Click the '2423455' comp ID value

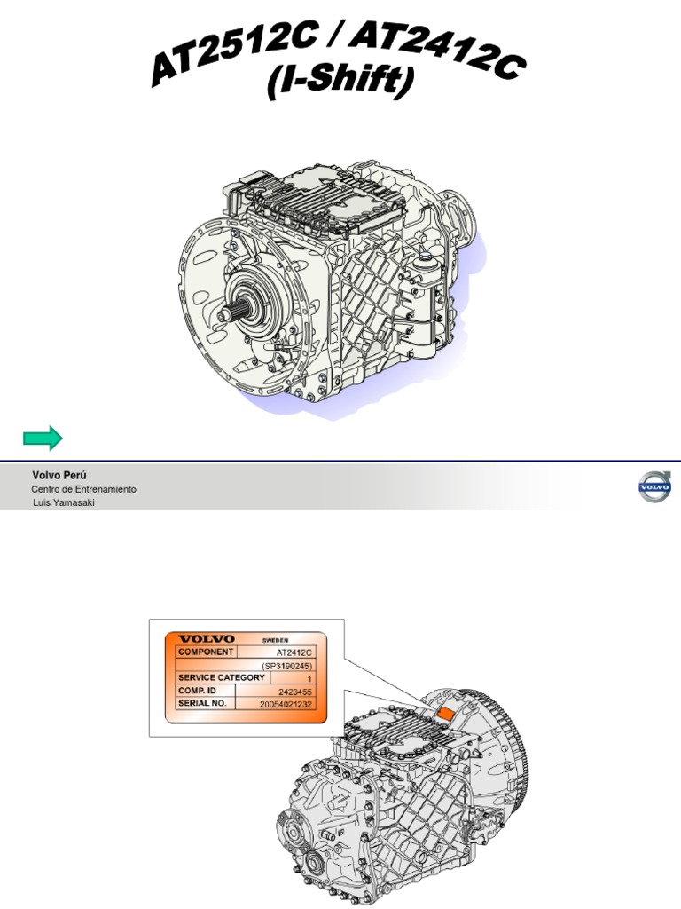(x=295, y=692)
